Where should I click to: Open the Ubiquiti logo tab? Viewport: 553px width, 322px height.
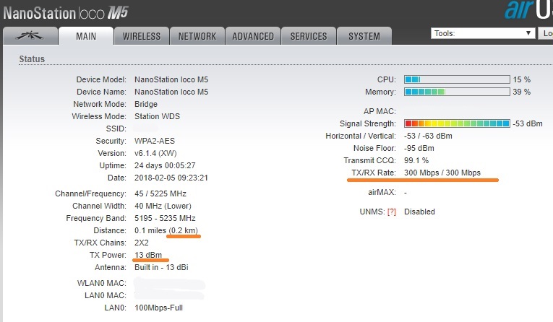[x=30, y=36]
